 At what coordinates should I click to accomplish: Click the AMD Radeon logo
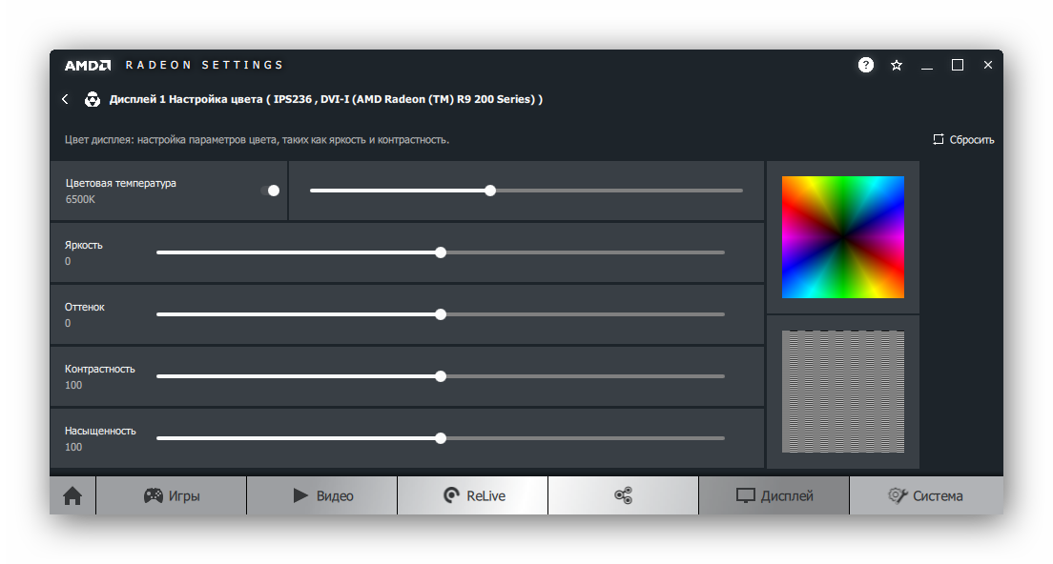[x=88, y=65]
